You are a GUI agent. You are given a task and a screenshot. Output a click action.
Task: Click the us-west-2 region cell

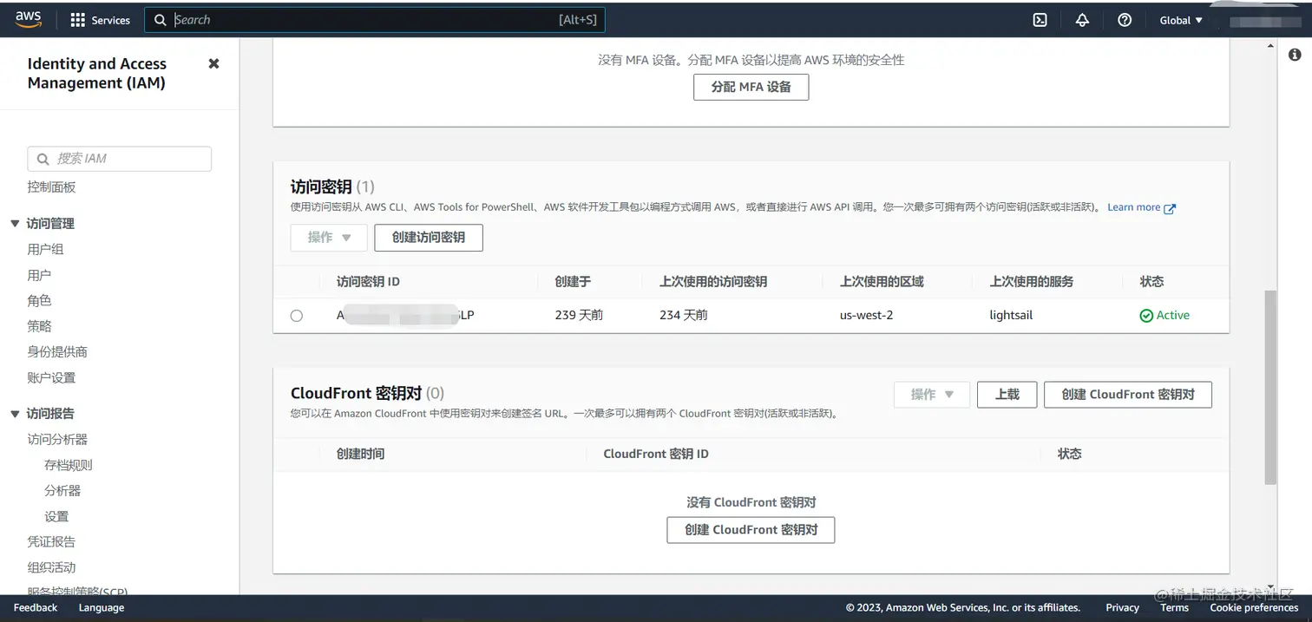click(866, 316)
